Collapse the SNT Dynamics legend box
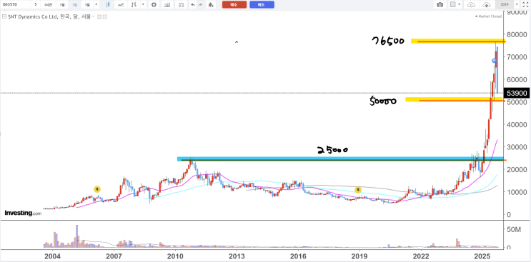 [4, 16]
